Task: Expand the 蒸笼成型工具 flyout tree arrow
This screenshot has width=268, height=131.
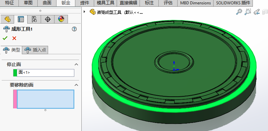Action: pos(84,12)
